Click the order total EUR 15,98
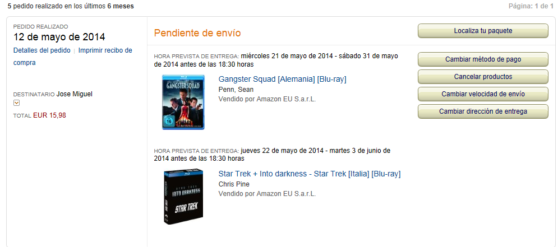 (49, 115)
